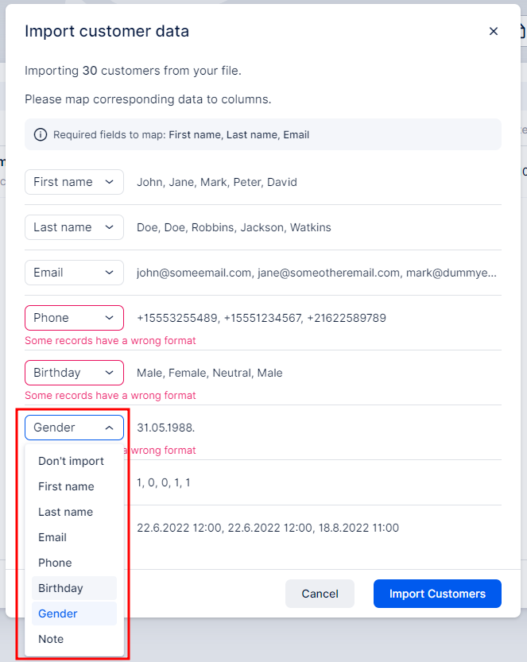Click the info icon beside Required fields
527x662 pixels.
pyautogui.click(x=41, y=134)
